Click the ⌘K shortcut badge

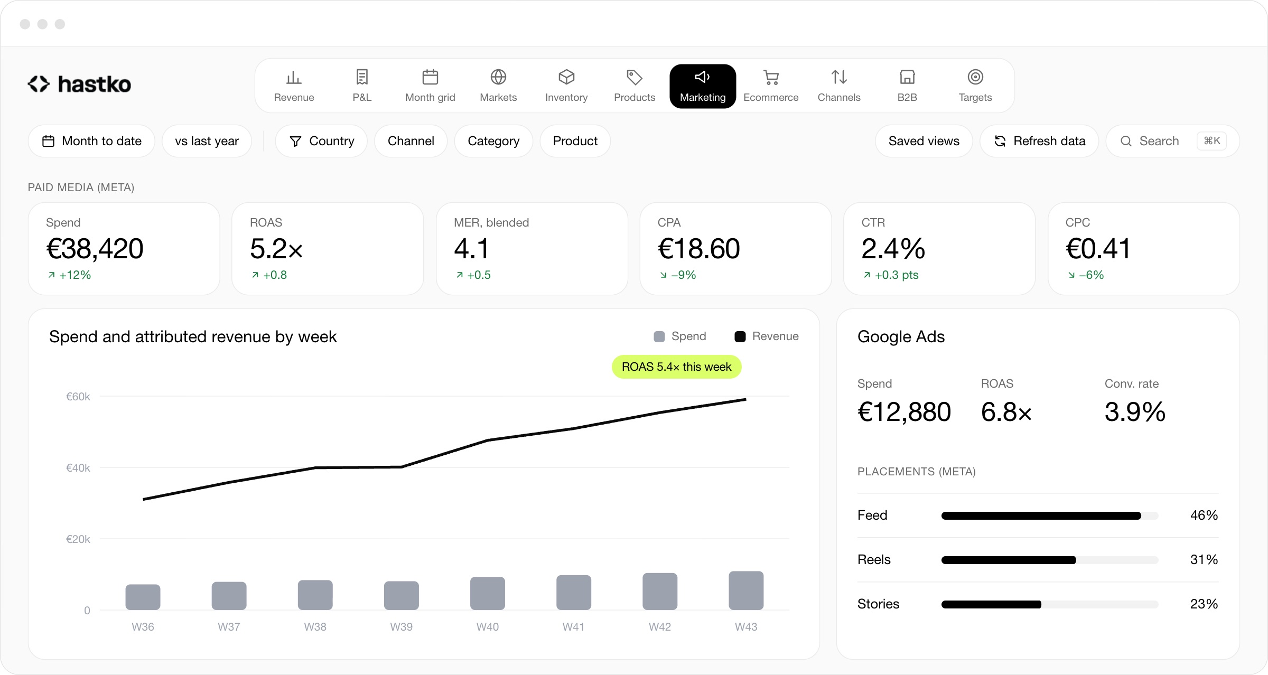pyautogui.click(x=1212, y=141)
